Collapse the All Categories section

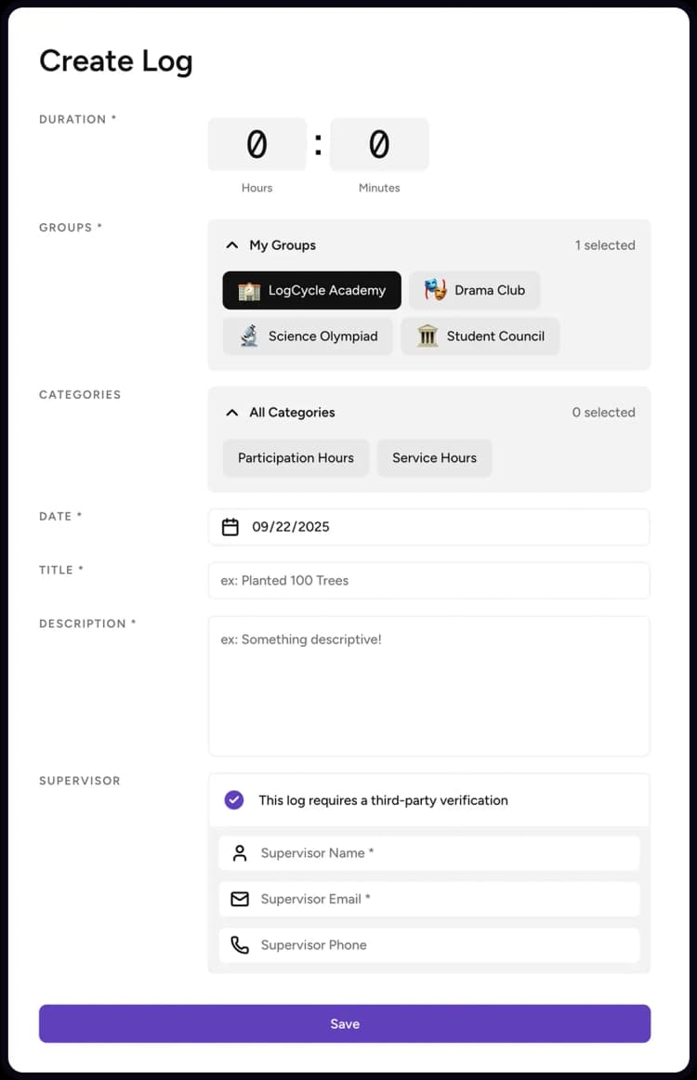(x=232, y=413)
